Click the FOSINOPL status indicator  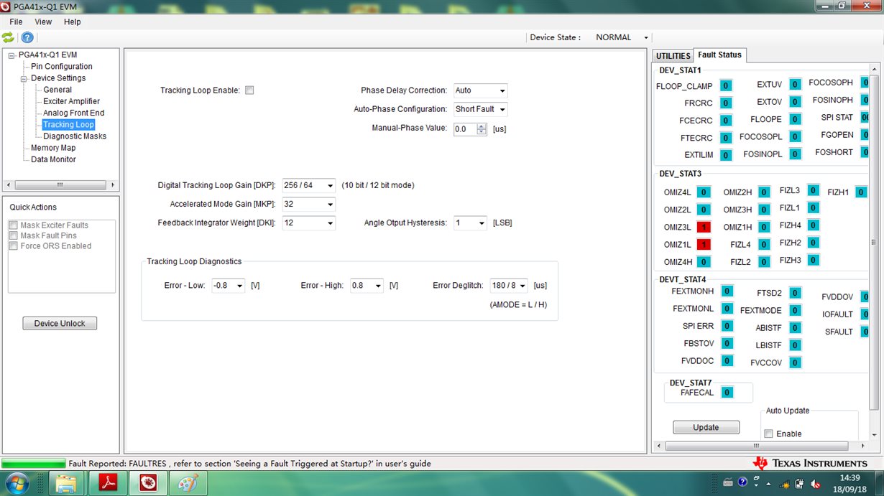coord(795,154)
